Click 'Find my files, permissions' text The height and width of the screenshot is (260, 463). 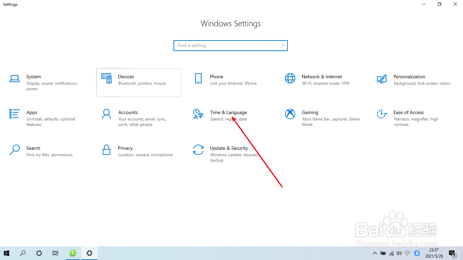coord(49,155)
